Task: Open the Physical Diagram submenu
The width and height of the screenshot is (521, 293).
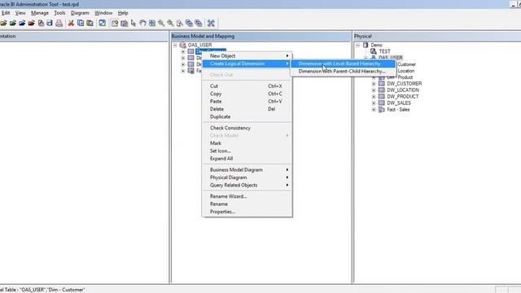Action: coord(247,177)
